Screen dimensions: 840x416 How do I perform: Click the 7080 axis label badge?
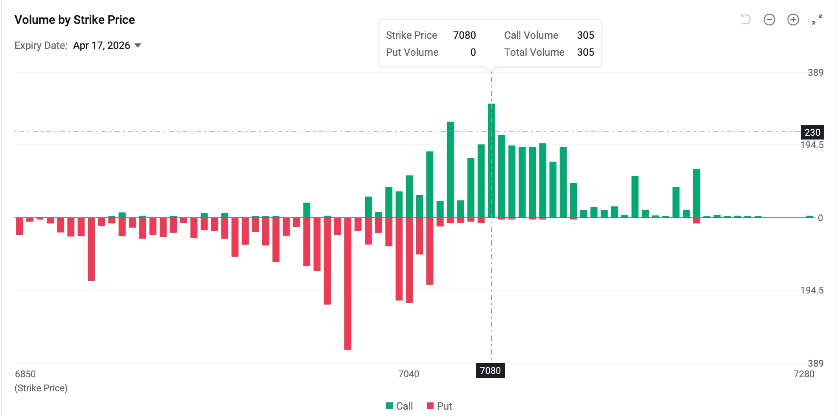click(491, 370)
